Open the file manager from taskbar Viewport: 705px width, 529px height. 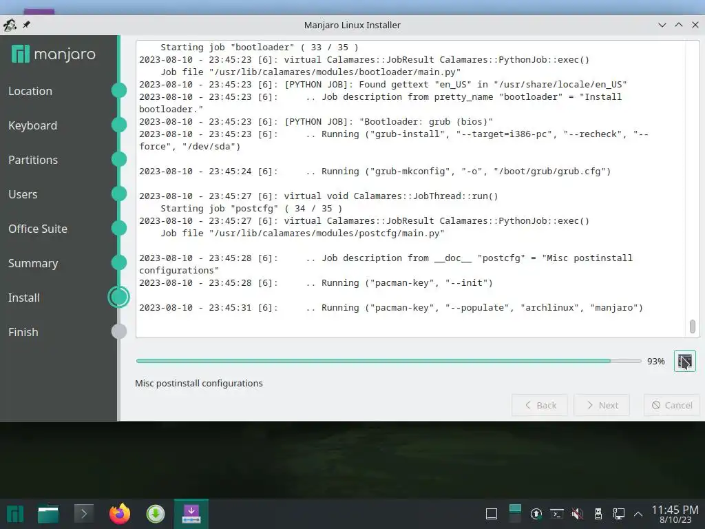click(48, 514)
